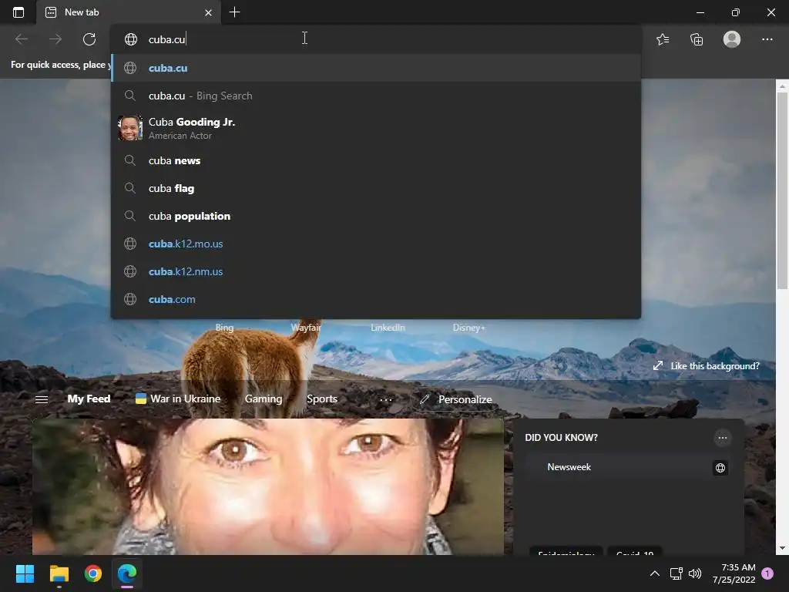Click the scrollbar down arrow

pyautogui.click(x=782, y=548)
